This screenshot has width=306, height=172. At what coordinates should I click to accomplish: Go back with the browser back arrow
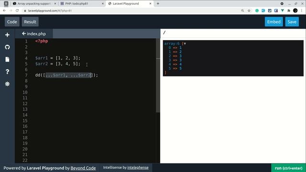tap(4, 11)
